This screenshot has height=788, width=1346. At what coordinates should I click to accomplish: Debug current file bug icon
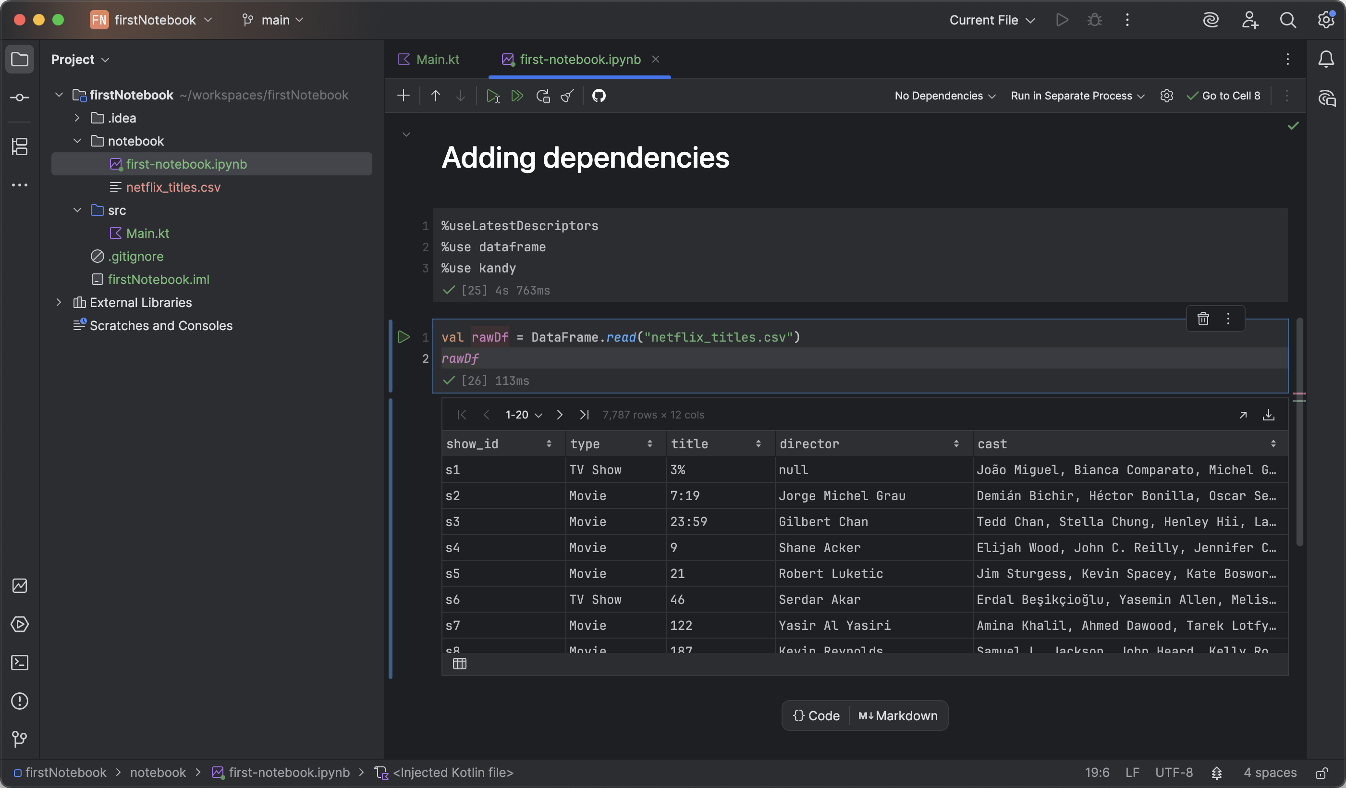[x=1094, y=20]
